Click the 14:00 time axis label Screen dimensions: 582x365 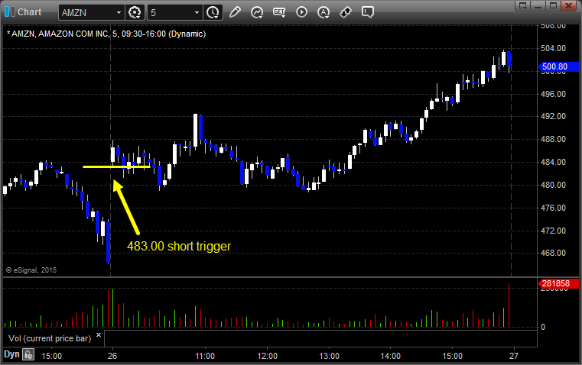391,356
